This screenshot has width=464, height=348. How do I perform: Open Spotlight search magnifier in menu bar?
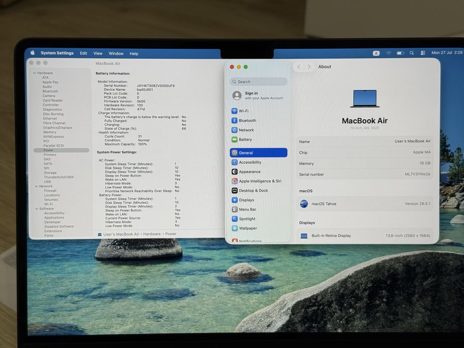pyautogui.click(x=412, y=53)
